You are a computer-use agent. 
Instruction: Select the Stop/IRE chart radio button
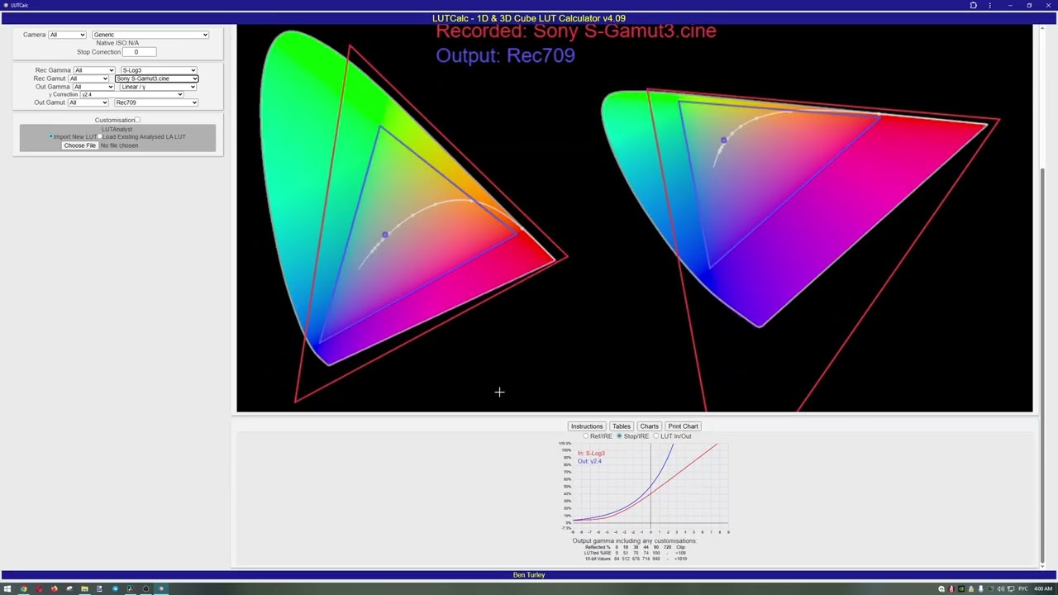(619, 436)
